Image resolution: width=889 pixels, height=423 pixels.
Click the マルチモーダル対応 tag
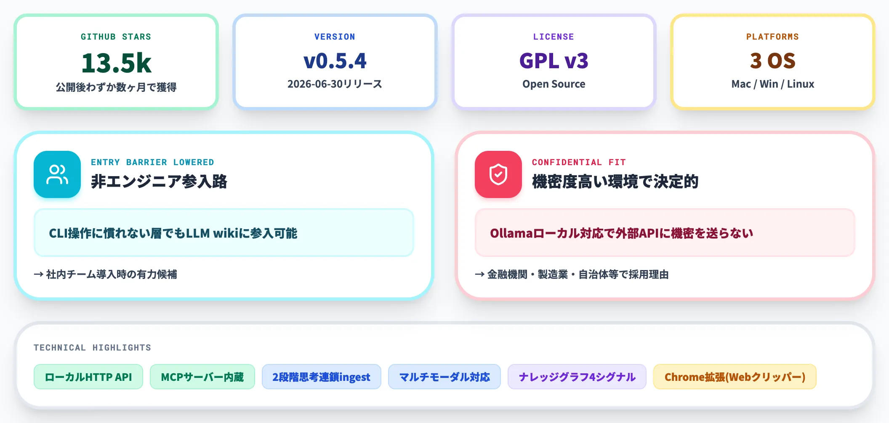444,377
